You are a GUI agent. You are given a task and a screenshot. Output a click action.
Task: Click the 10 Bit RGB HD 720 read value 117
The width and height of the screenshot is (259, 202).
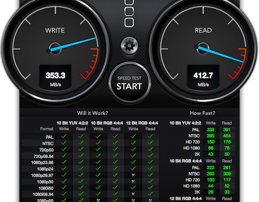(227, 180)
